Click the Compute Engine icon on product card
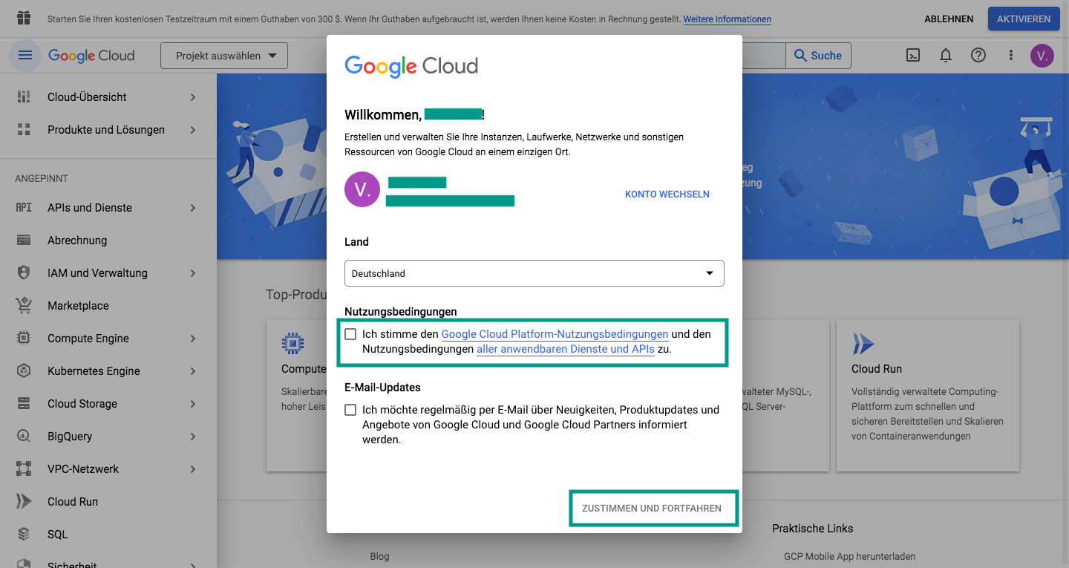Viewport: 1069px width, 568px height. coord(293,343)
